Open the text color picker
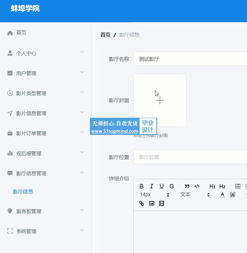The height and width of the screenshot is (253, 247). 222,195
